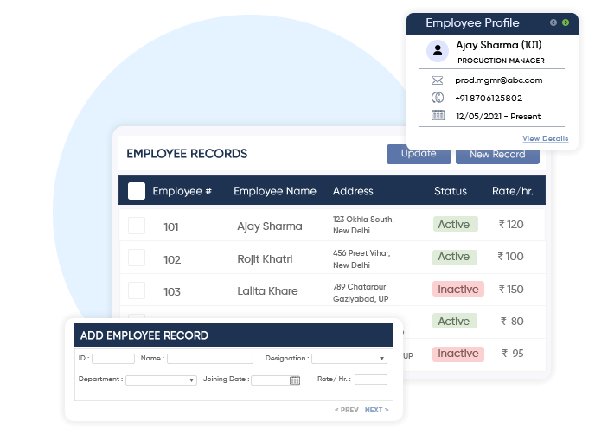
Task: Click into the Rate/Hr. input field
Action: click(371, 379)
